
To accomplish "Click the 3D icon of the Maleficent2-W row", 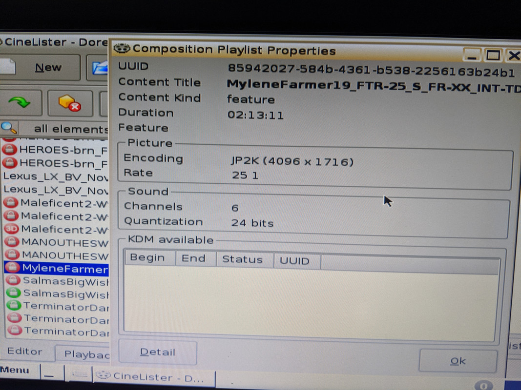I will point(11,229).
